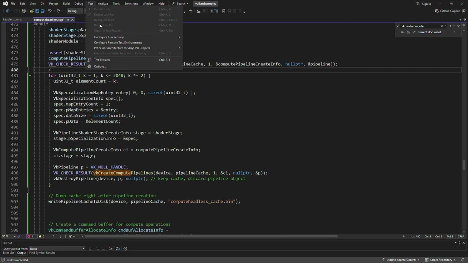
Task: Click the horizontal scrollbar in editor
Action: coord(211,236)
